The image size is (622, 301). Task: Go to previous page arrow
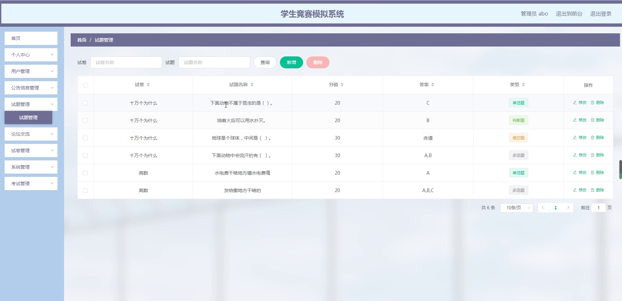(x=543, y=208)
